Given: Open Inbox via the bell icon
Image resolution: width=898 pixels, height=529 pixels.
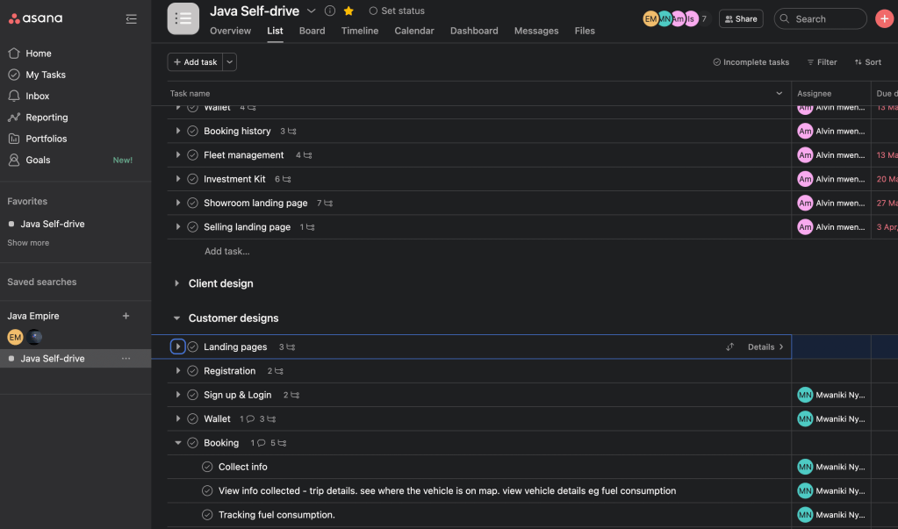Looking at the screenshot, I should 14,96.
